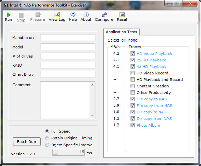Uncheck File copy to NAS
Screen dimensions: 201x166
(x=133, y=99)
